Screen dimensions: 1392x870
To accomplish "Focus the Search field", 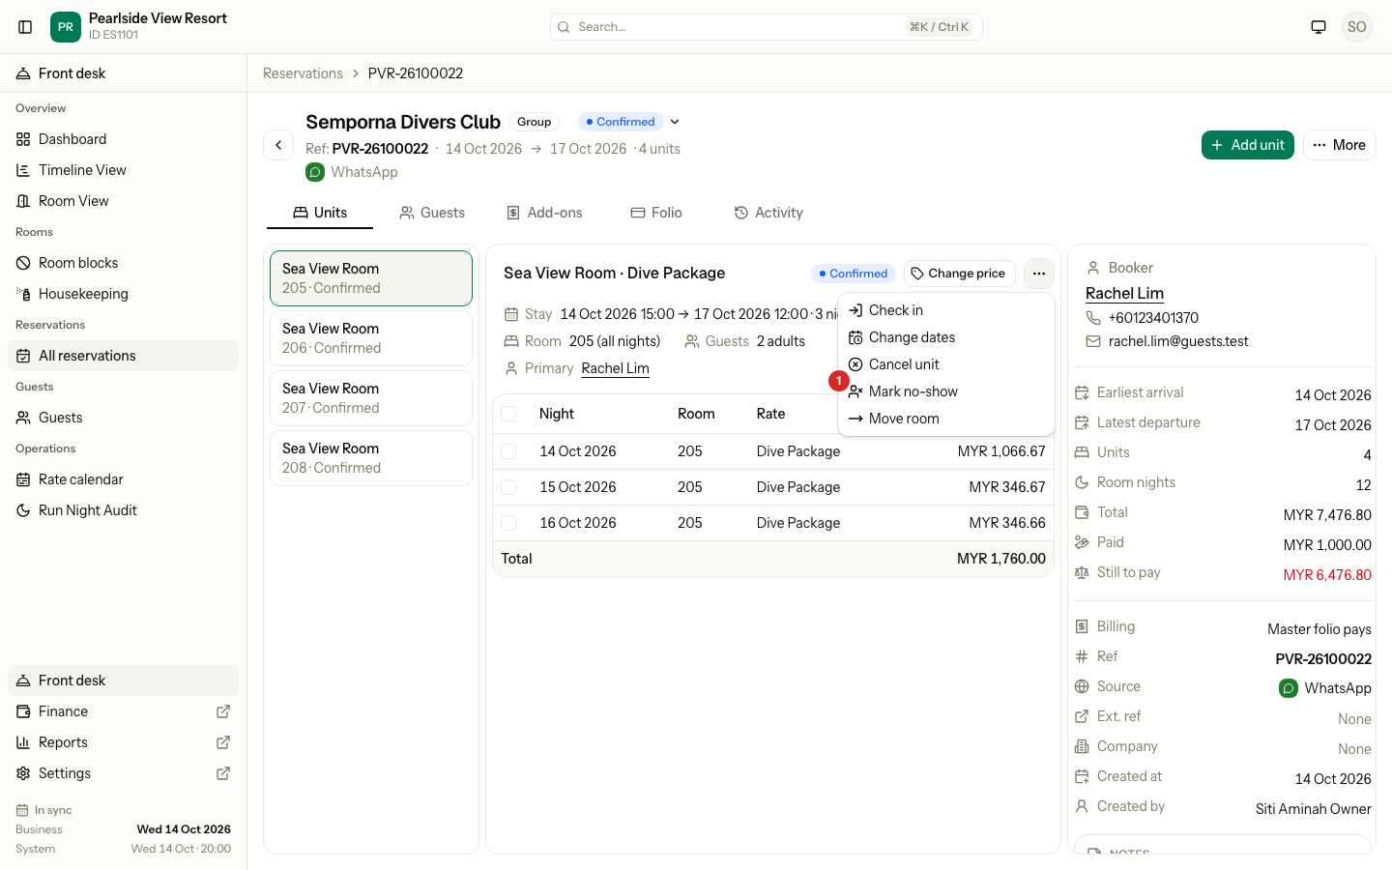I will 766,27.
